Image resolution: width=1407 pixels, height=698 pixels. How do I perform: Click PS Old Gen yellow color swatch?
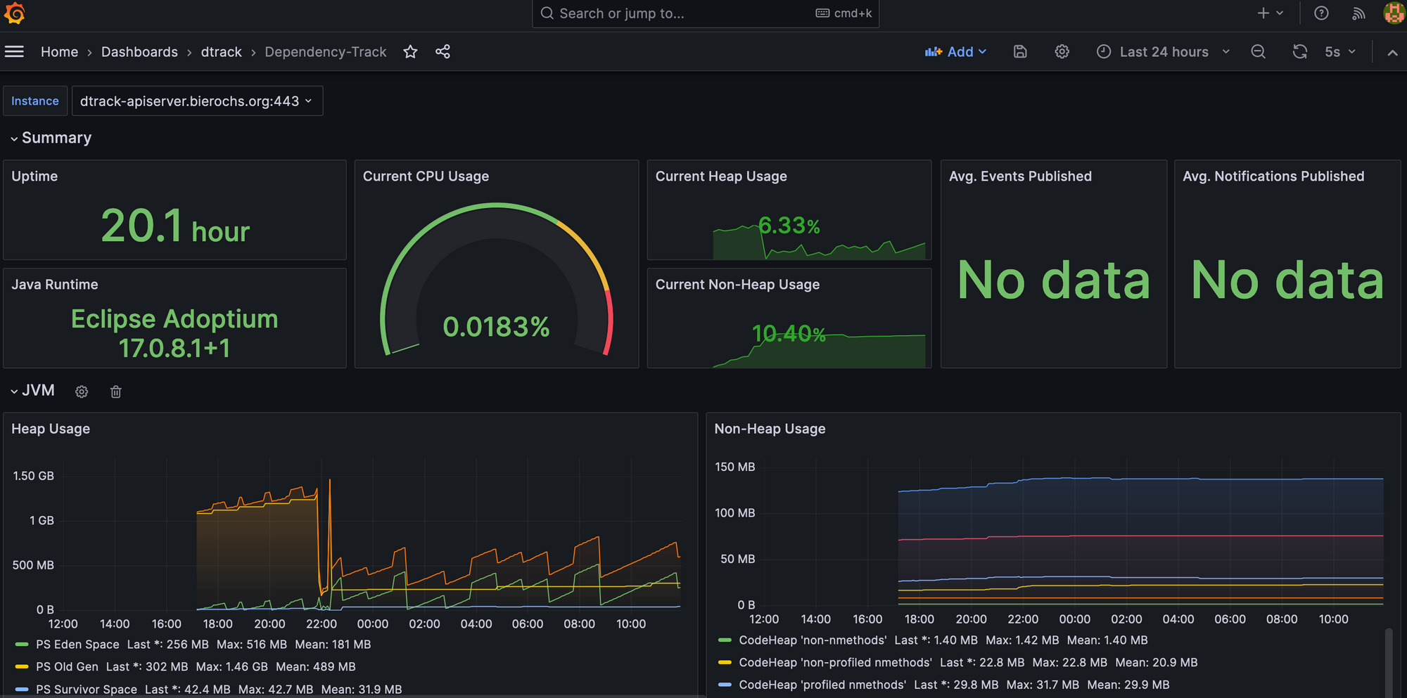tap(22, 666)
